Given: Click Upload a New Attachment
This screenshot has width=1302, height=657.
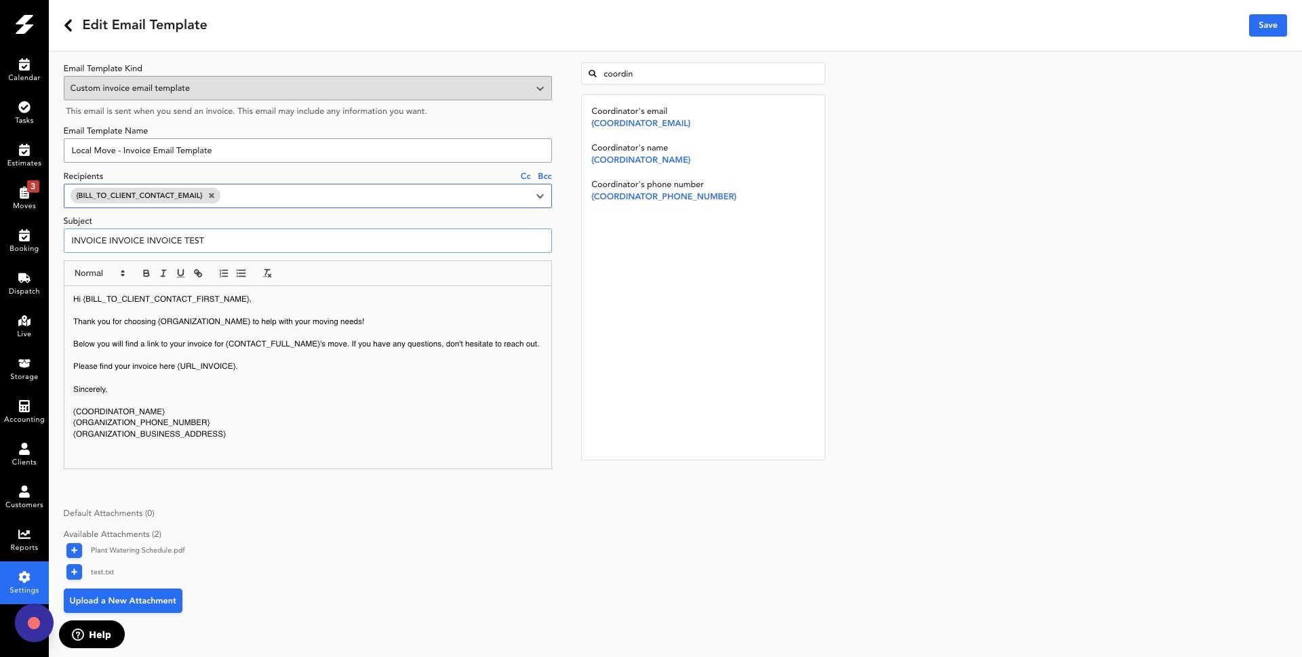Looking at the screenshot, I should (x=123, y=601).
